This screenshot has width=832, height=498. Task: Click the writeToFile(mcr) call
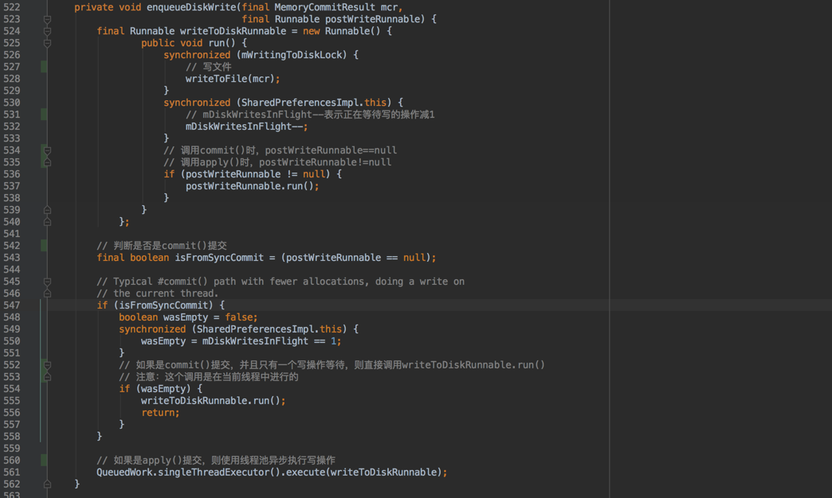tap(230, 79)
